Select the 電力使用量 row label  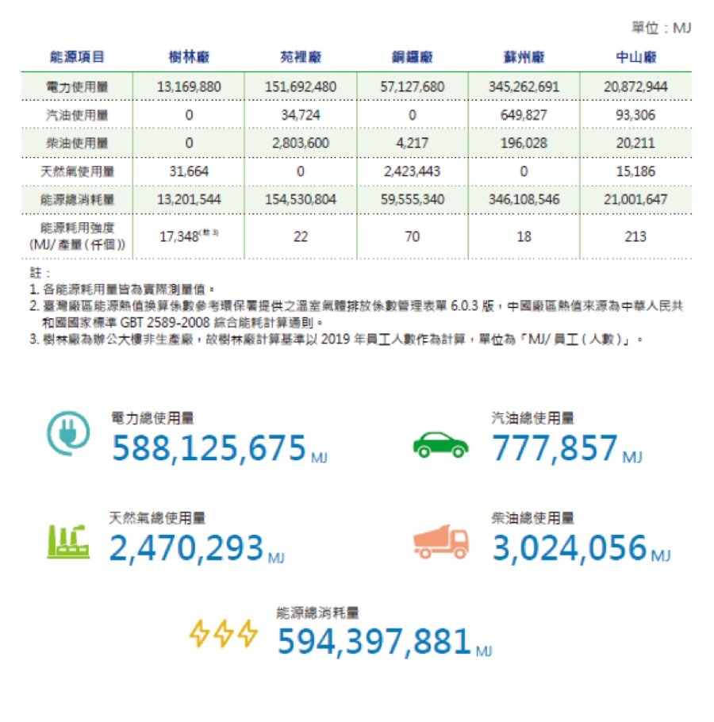[77, 86]
